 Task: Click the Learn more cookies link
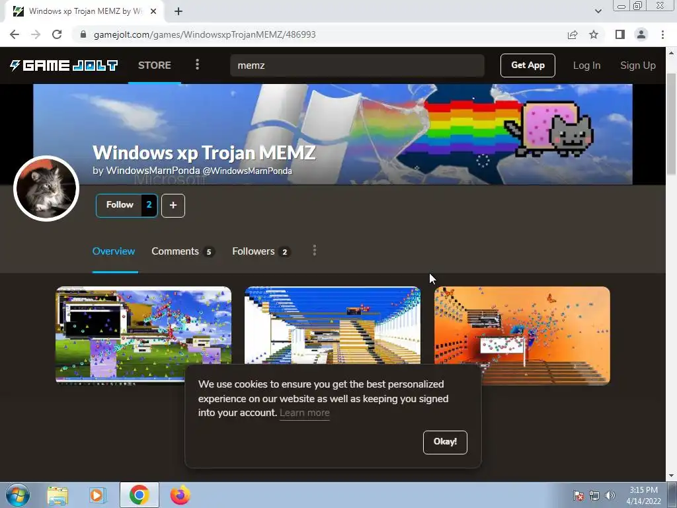pyautogui.click(x=304, y=413)
